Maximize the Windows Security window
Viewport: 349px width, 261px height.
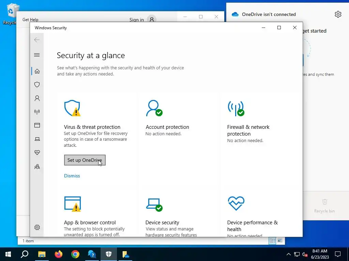point(279,28)
